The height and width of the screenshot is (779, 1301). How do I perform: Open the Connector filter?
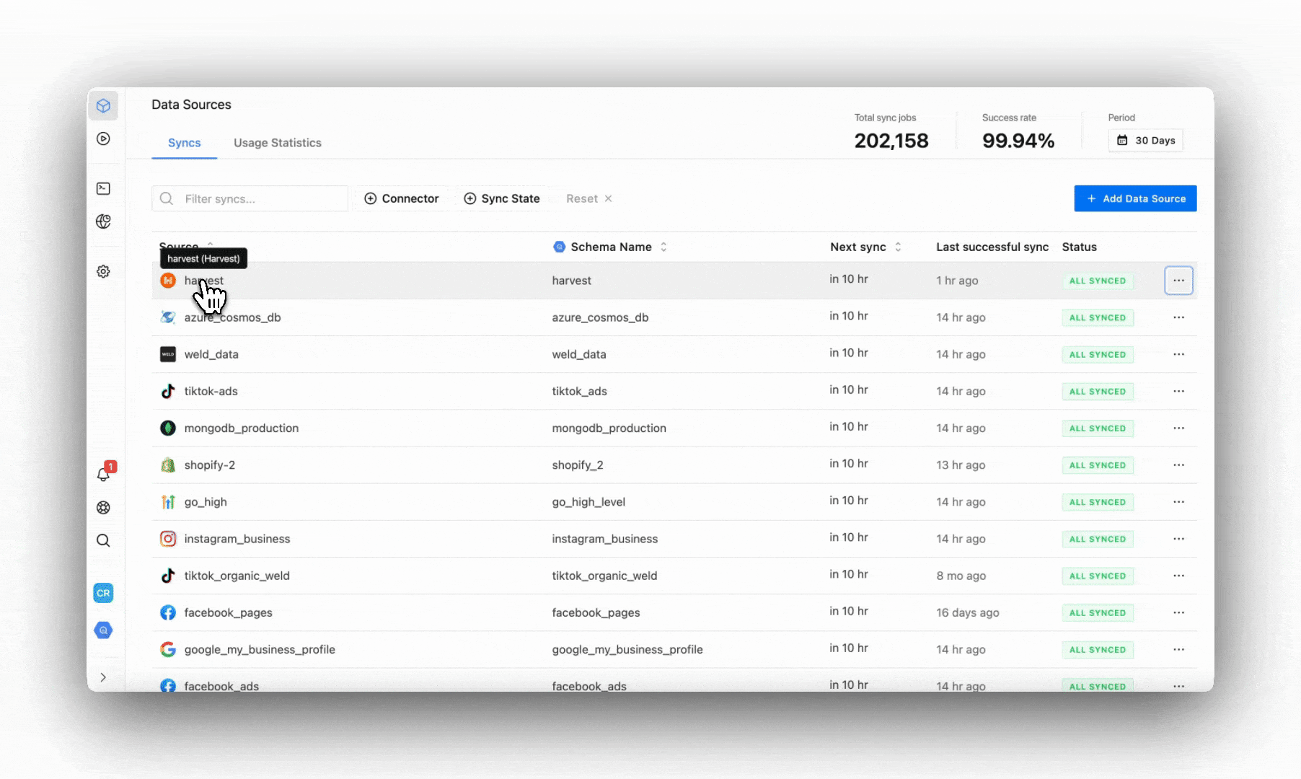click(x=402, y=198)
